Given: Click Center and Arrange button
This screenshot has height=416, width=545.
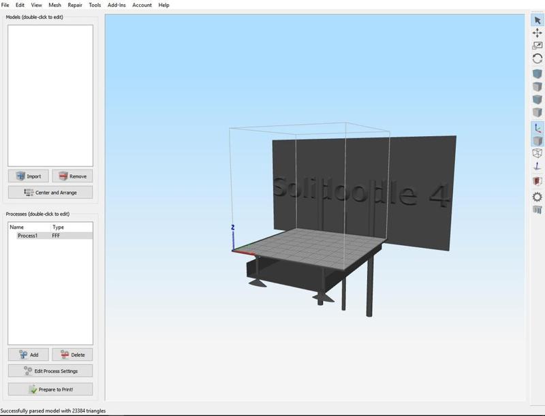Looking at the screenshot, I should coord(50,193).
